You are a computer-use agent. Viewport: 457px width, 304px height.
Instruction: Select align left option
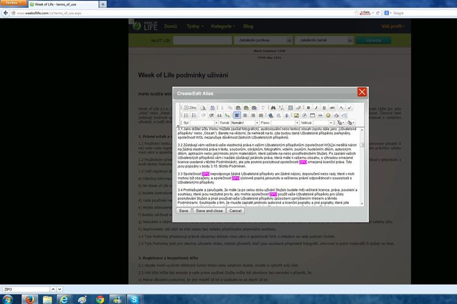click(x=237, y=115)
